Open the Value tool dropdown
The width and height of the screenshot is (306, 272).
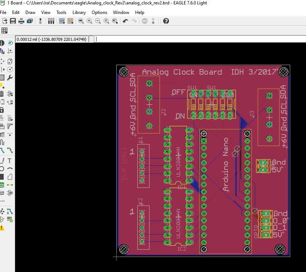(10, 118)
